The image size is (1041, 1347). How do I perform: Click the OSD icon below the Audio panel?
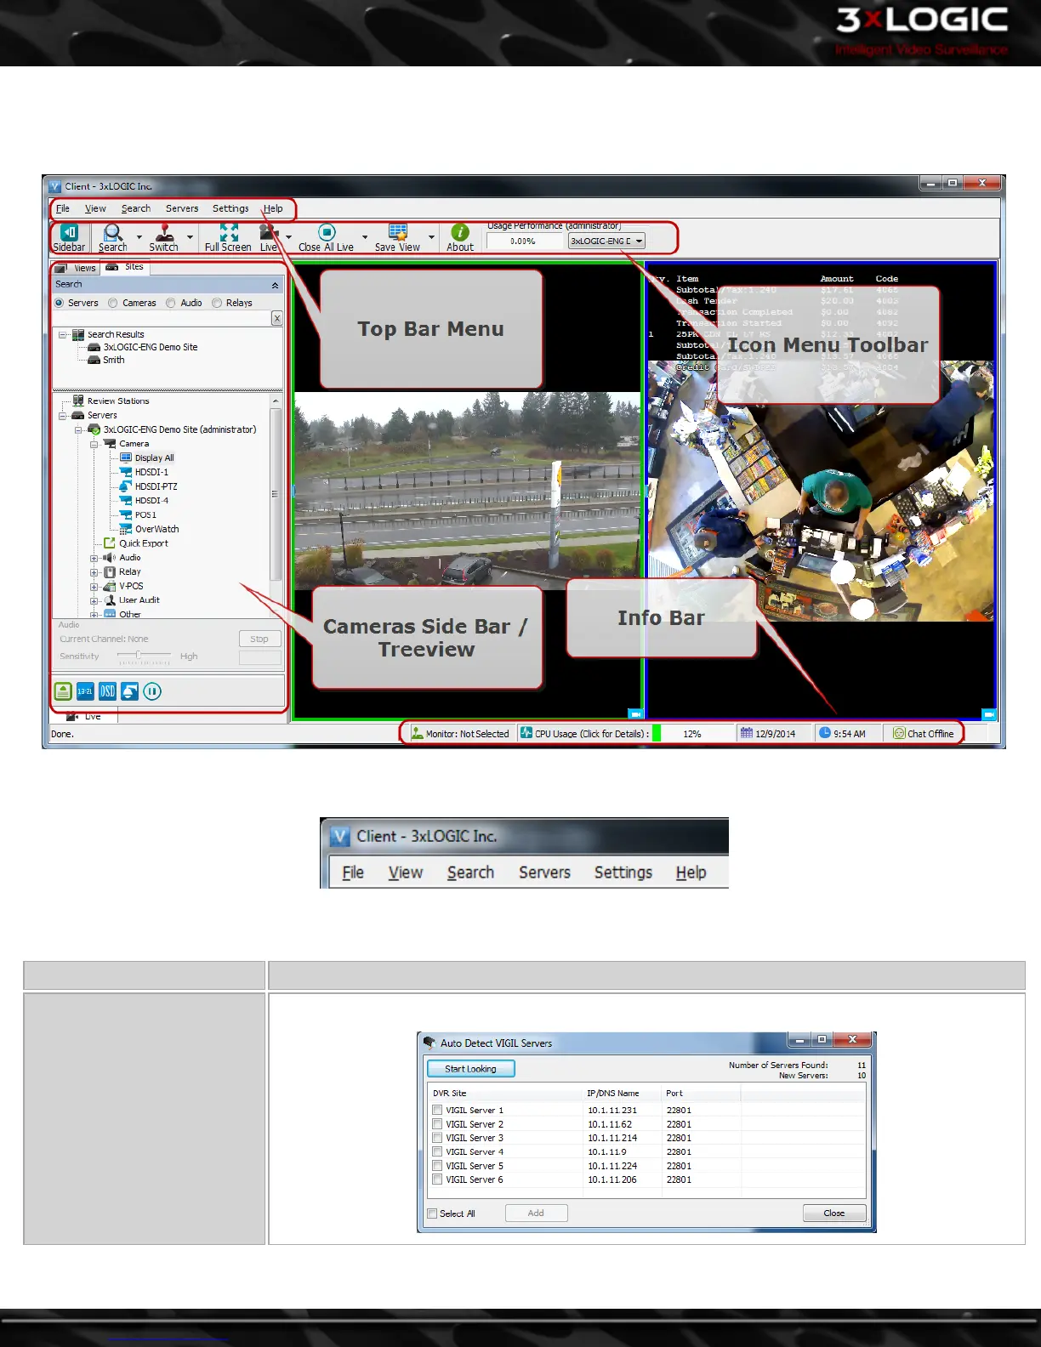[x=107, y=691]
